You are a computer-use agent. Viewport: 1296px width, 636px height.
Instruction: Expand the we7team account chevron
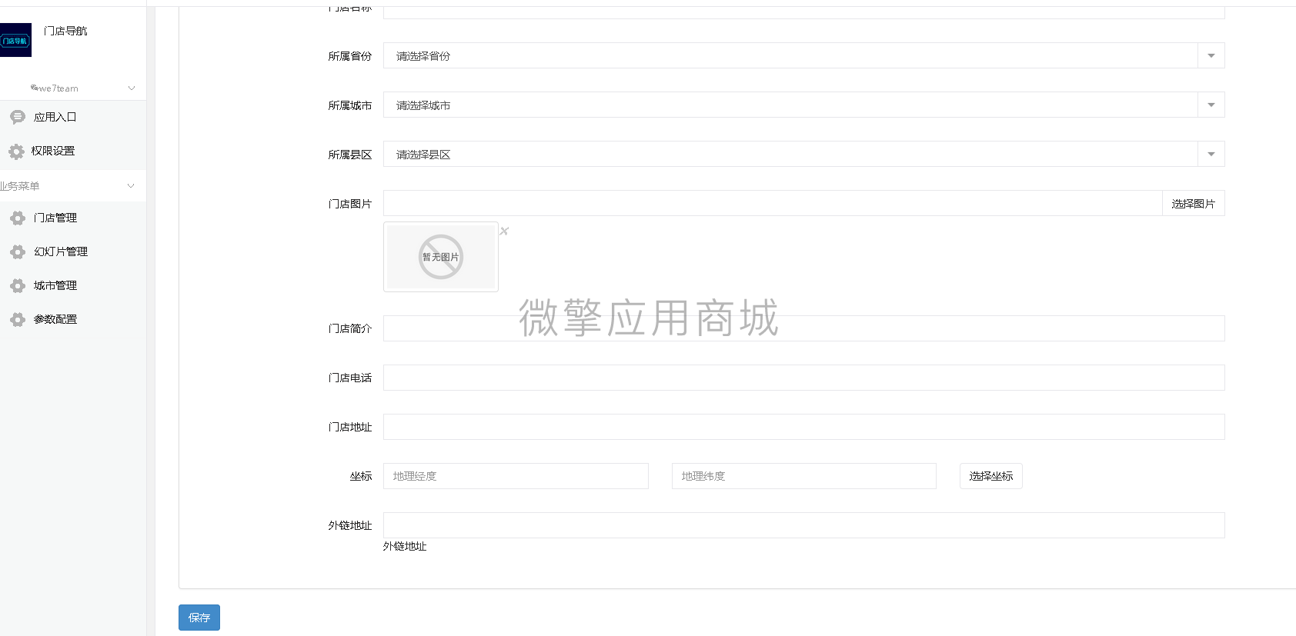132,88
